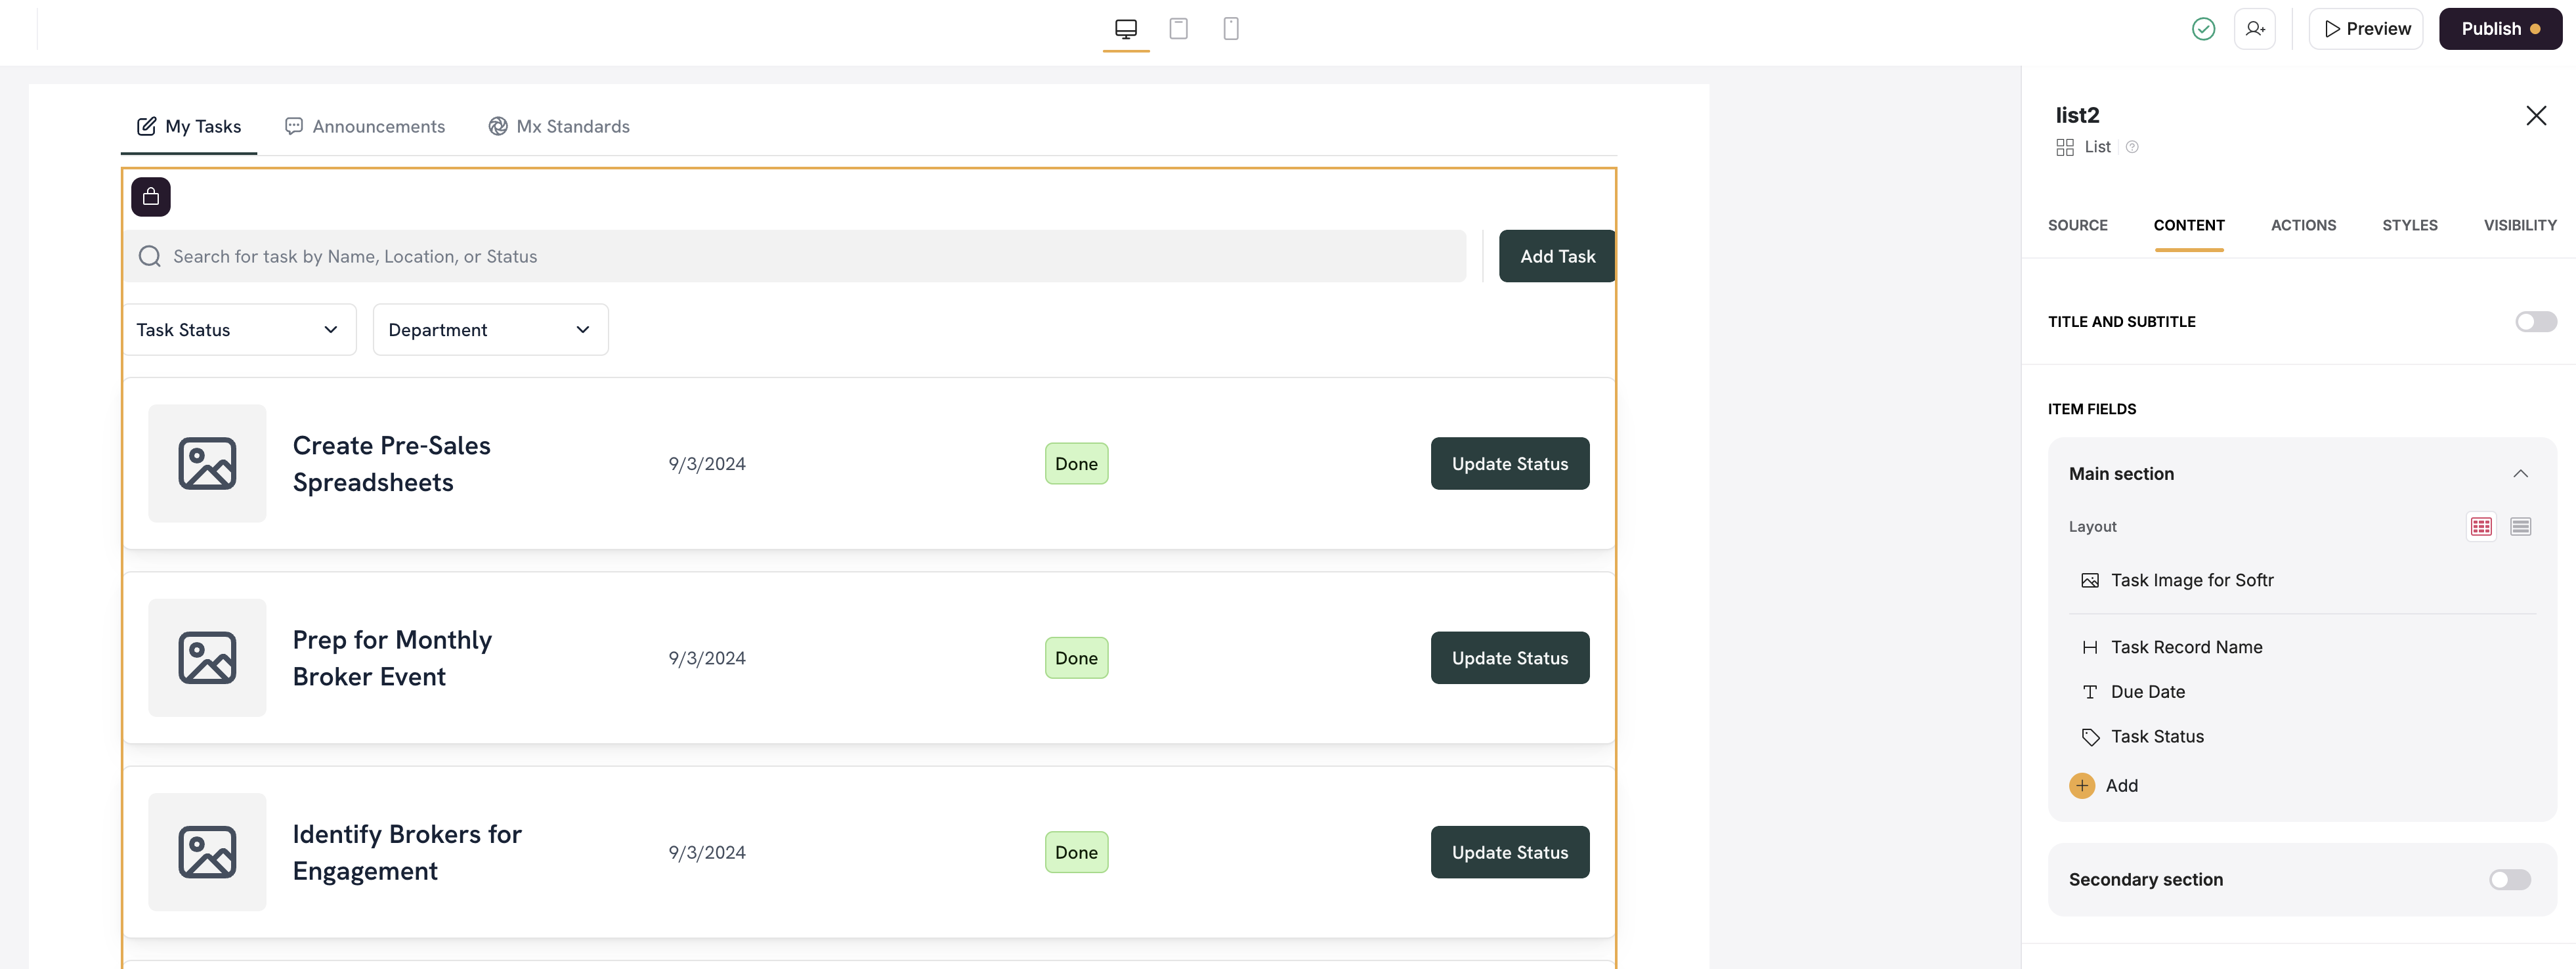Screen dimensions: 2576x969
Task: Click the My Tasks edit pencil icon
Action: click(x=146, y=126)
